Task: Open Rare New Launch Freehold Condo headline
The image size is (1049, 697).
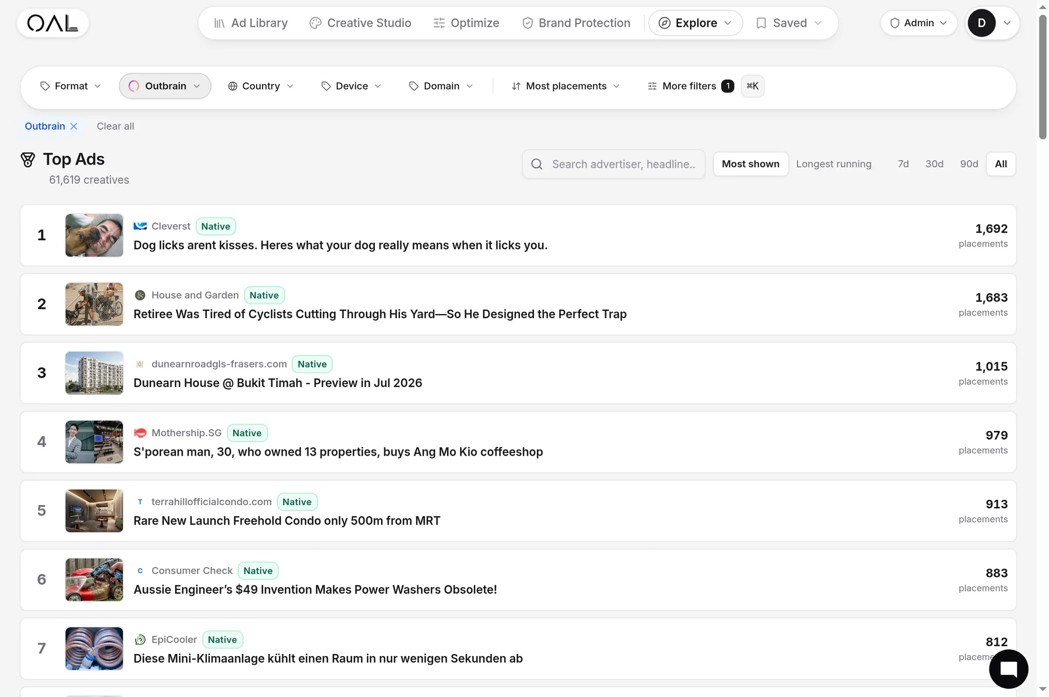Action: [287, 521]
